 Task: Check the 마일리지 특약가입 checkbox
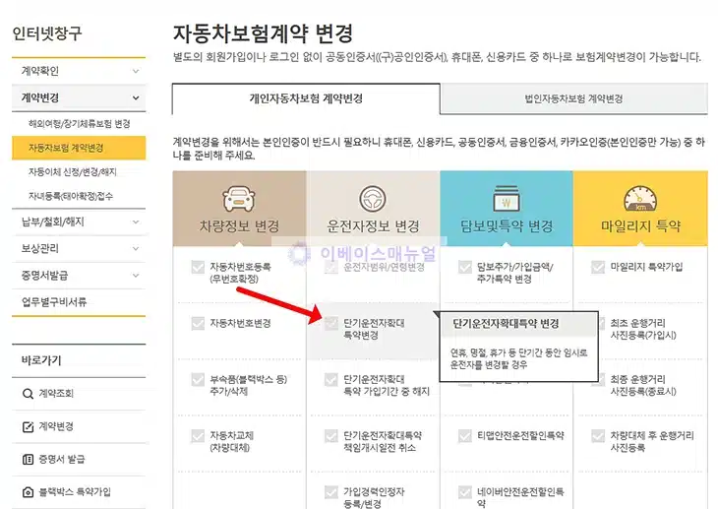click(598, 267)
